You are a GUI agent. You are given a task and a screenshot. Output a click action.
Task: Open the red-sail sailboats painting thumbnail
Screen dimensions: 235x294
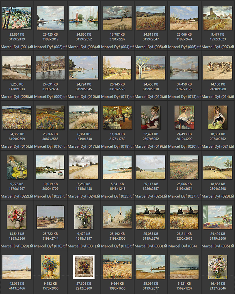tap(84, 18)
